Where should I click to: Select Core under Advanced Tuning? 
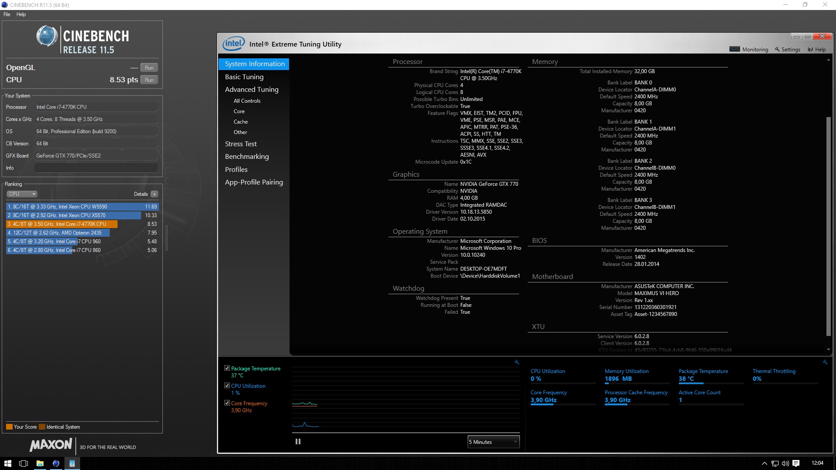[x=239, y=111]
